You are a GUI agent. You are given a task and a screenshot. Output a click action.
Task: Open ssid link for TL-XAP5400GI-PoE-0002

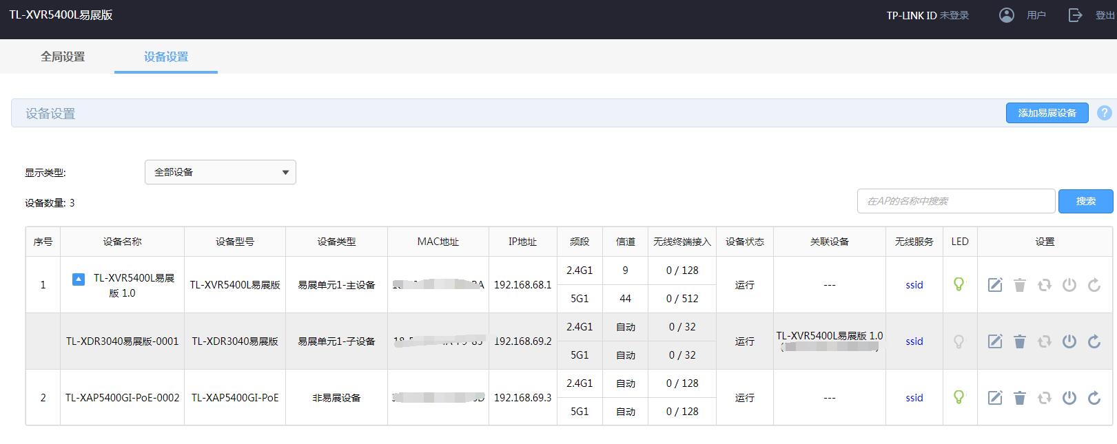[914, 398]
